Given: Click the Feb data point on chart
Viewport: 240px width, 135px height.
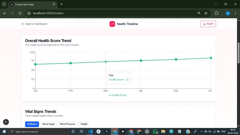Looking at the screenshot, I should (71, 63).
